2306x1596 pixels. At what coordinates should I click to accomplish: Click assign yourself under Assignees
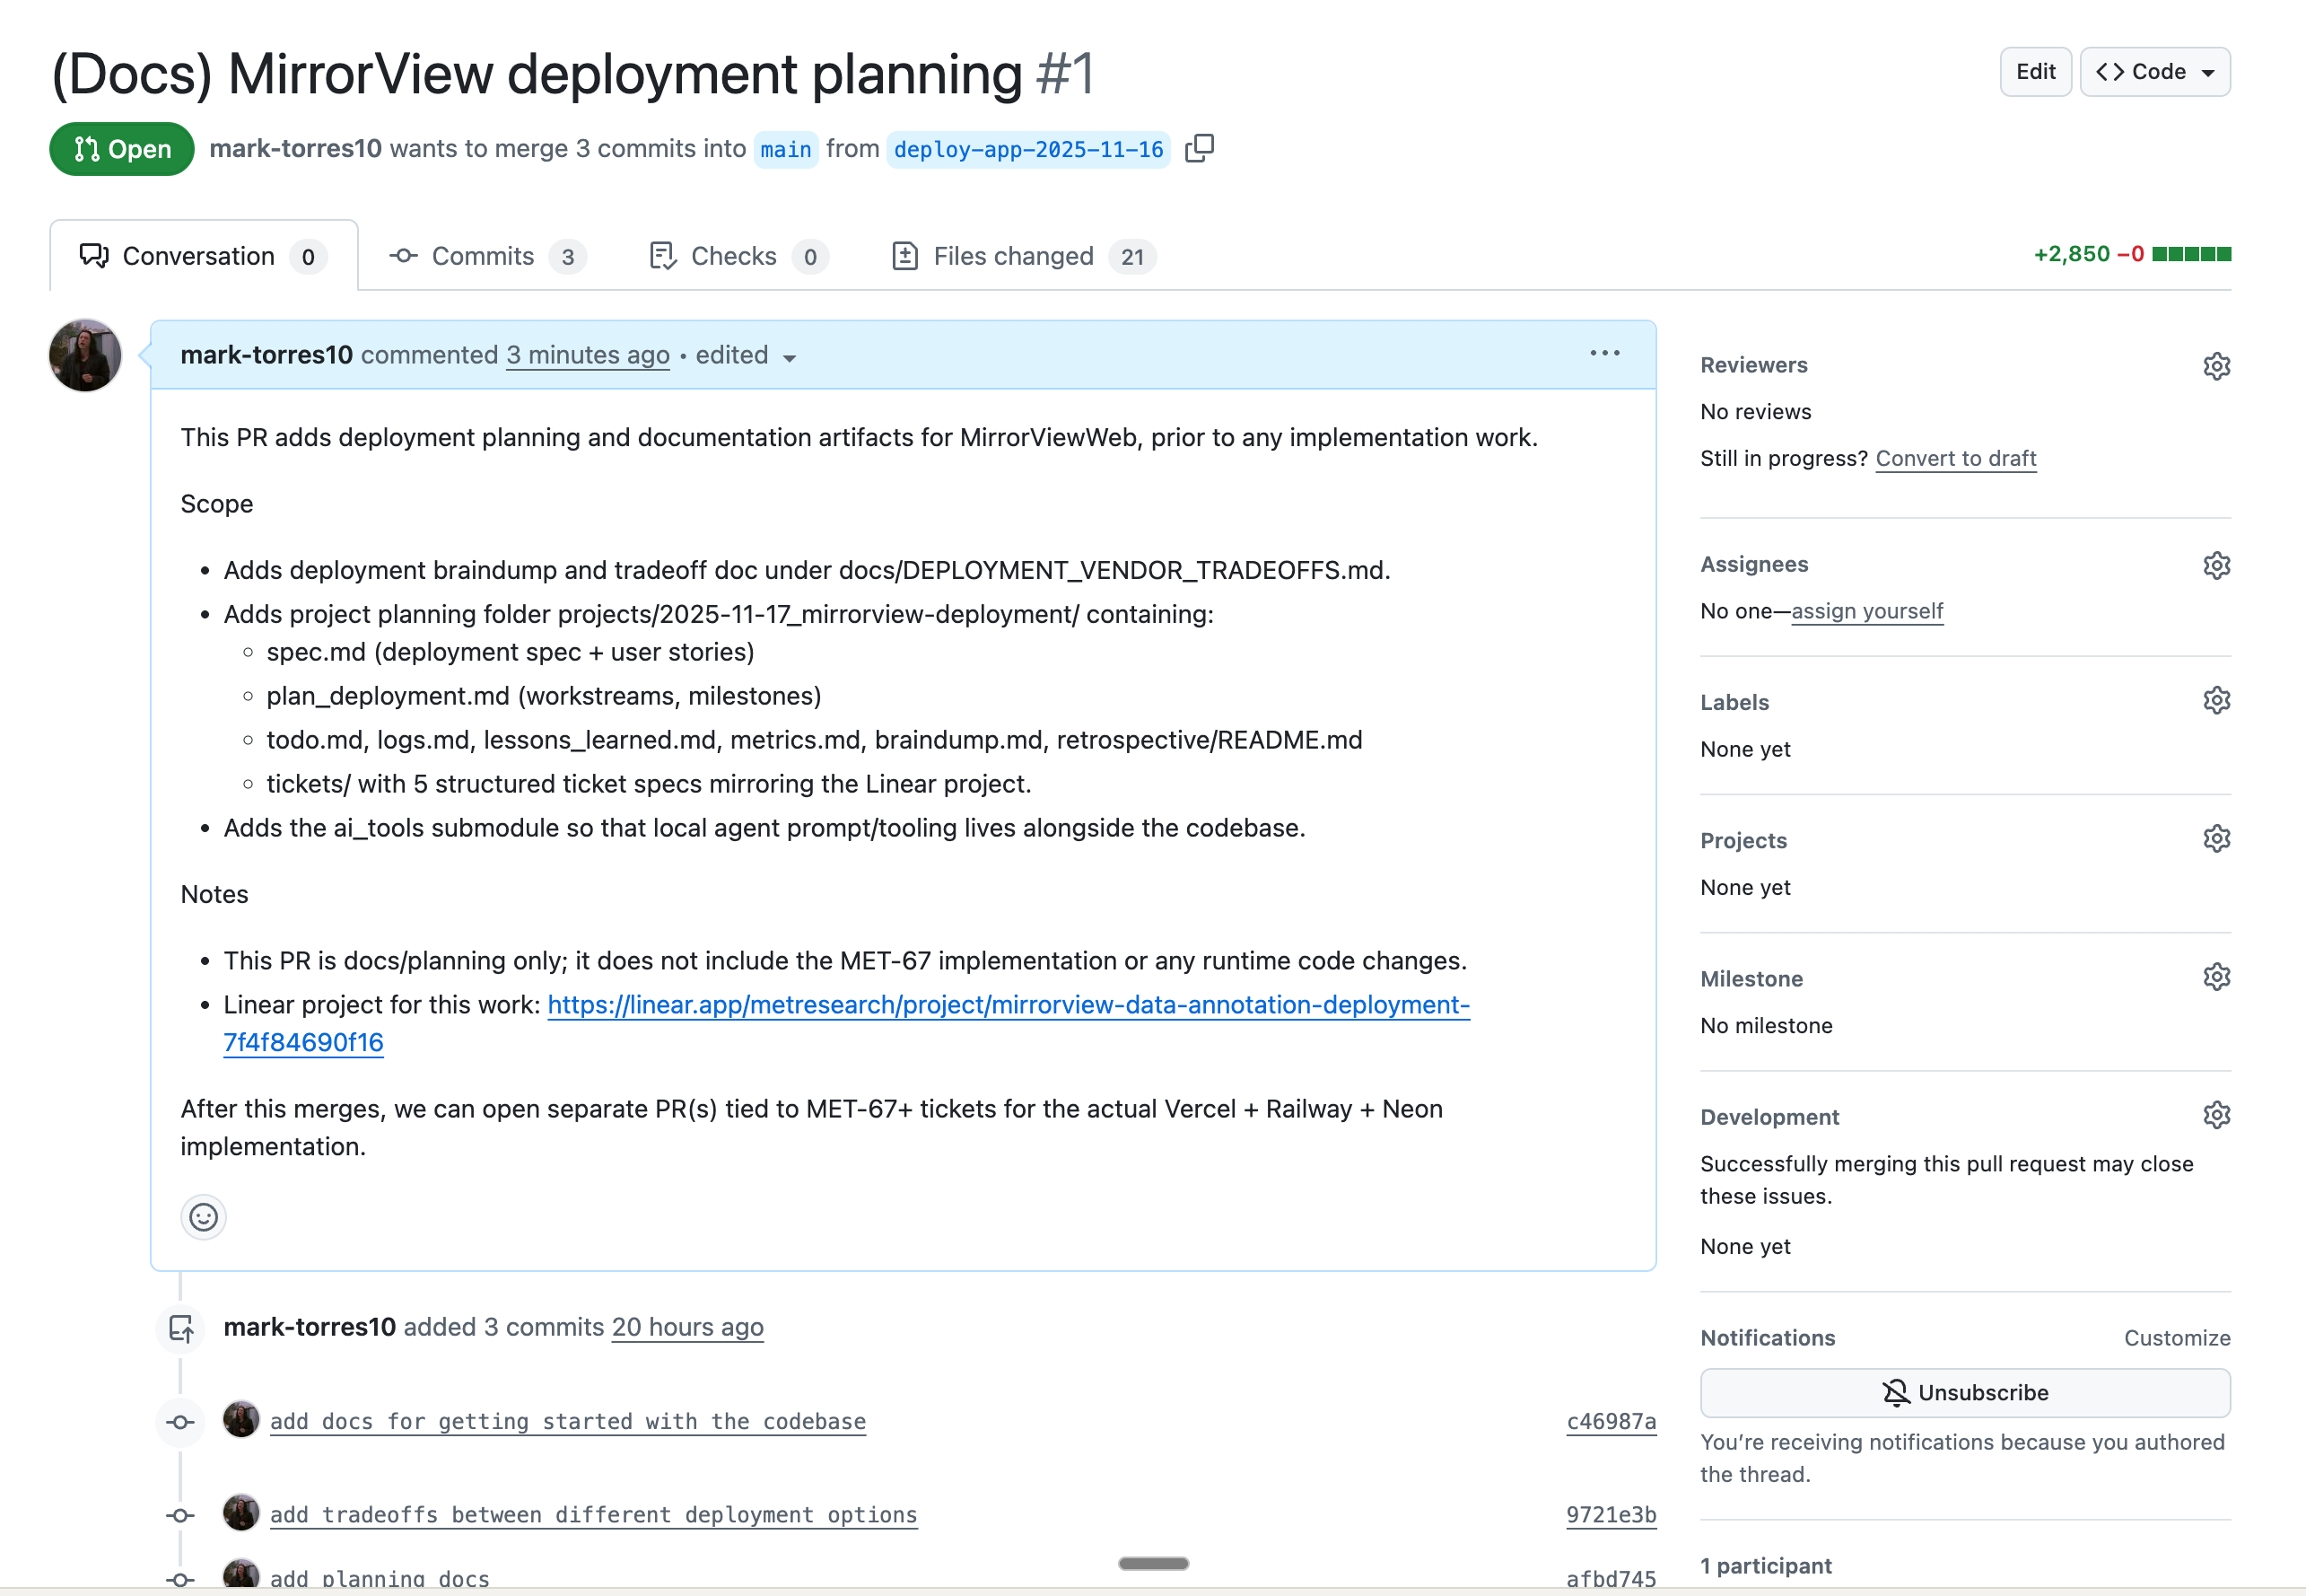(1867, 611)
